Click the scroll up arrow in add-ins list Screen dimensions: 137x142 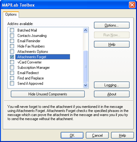pos(86,30)
